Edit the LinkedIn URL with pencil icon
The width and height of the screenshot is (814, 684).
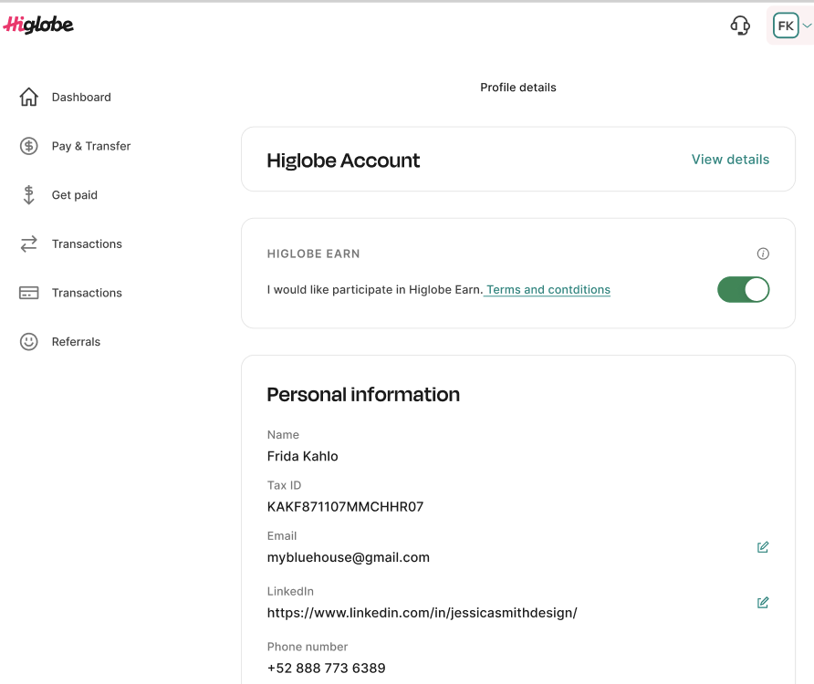tap(763, 603)
